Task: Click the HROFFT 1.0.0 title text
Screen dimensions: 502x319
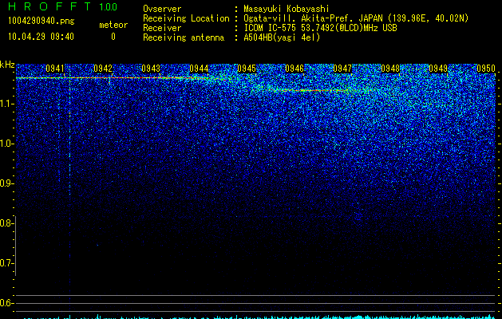Action: coord(62,6)
